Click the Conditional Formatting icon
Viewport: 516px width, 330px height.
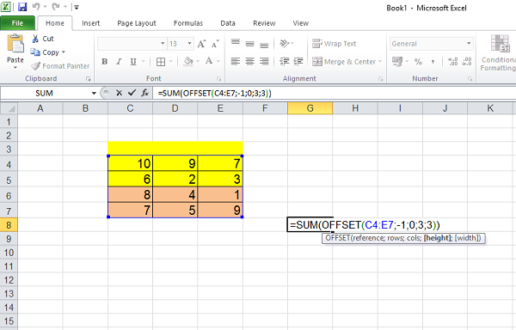500,43
